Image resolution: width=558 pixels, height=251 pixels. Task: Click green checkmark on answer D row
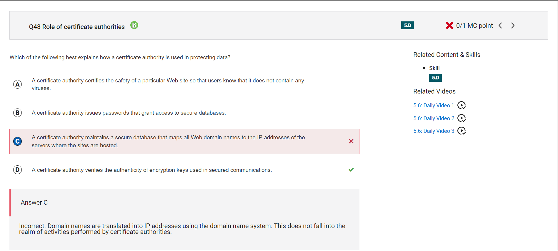point(351,170)
